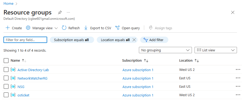Click the Create plus icon
This screenshot has width=242, height=108.
point(7,28)
